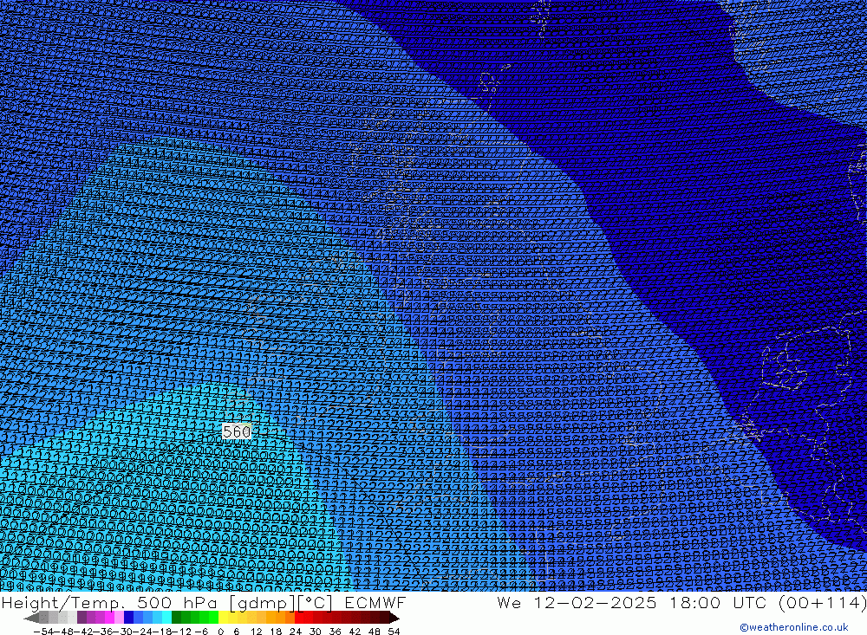This screenshot has height=635, width=867.
Task: Click the 54 label on temperature scale
Action: click(x=394, y=632)
